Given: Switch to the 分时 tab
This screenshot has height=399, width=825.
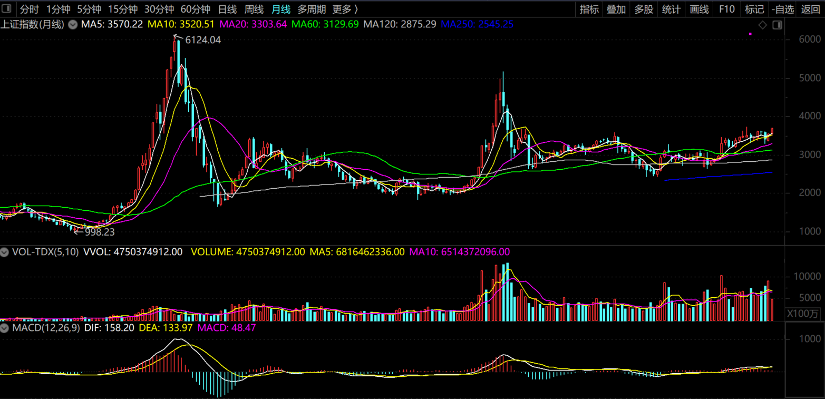Looking at the screenshot, I should click(x=30, y=9).
